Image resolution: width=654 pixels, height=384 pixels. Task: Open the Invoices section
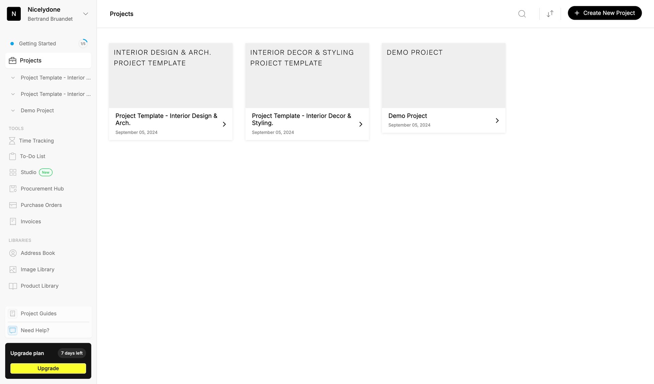pos(30,221)
